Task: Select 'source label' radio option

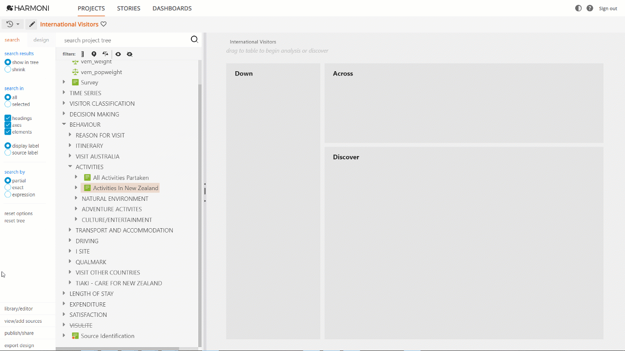Action: click(x=8, y=153)
